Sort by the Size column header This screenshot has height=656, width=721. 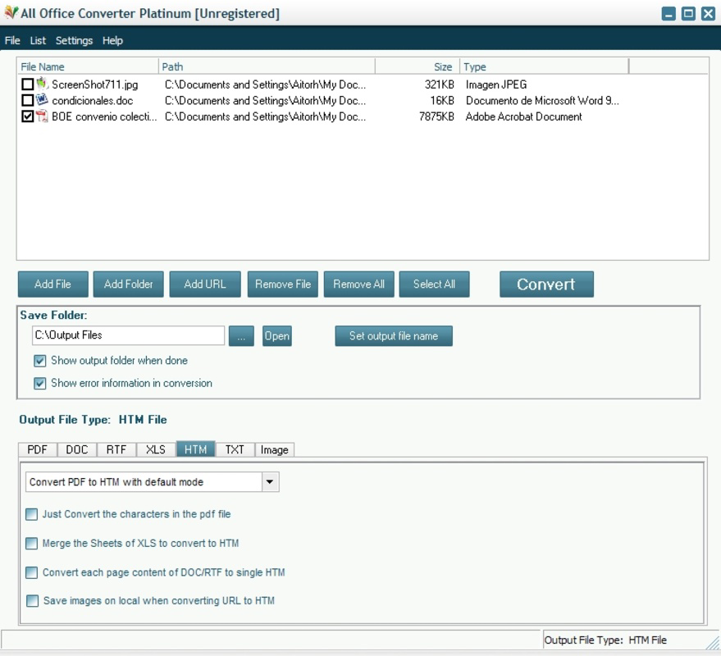click(x=418, y=66)
